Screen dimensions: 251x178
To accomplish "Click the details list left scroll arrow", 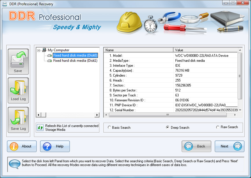I will pyautogui.click(x=106, y=115).
